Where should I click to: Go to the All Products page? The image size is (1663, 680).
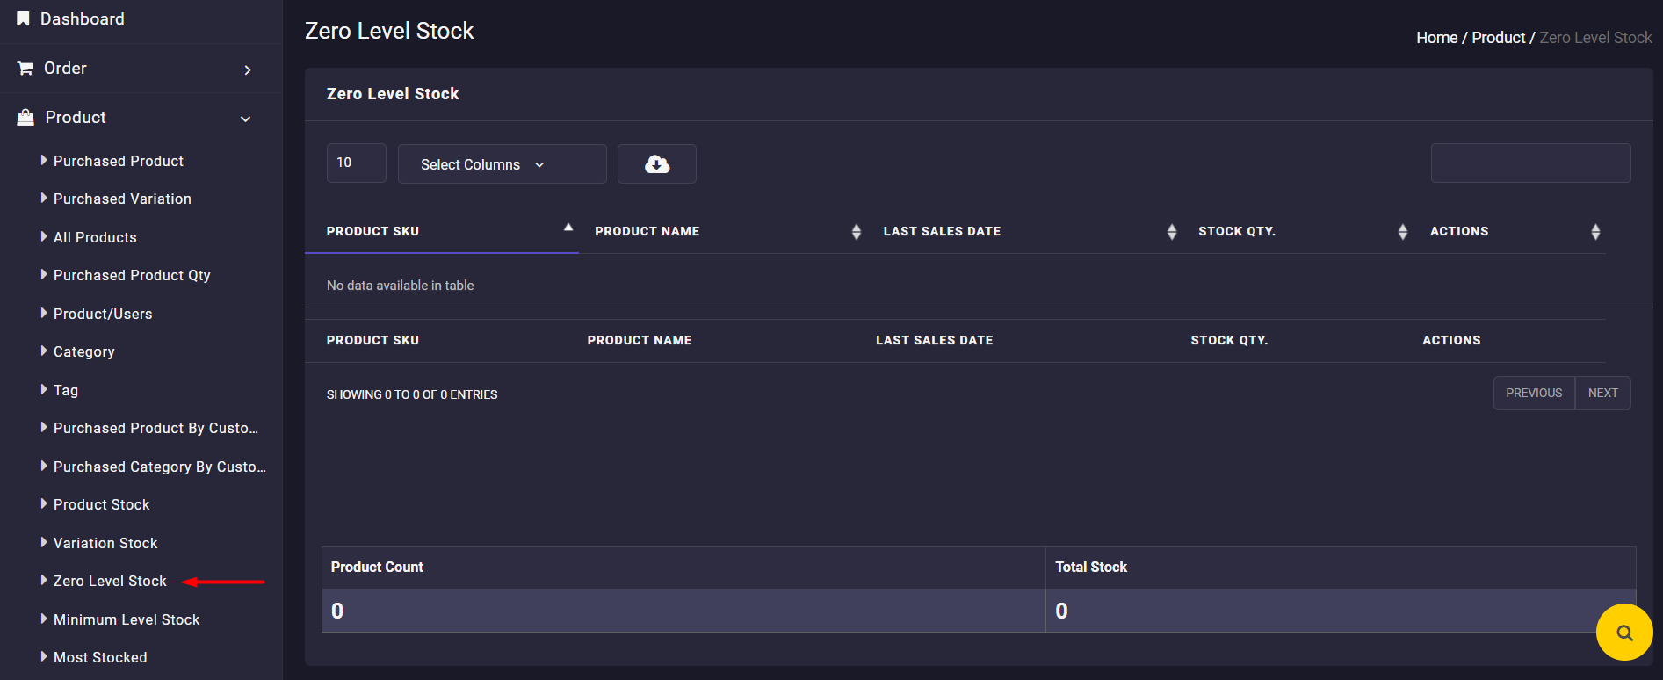[95, 237]
